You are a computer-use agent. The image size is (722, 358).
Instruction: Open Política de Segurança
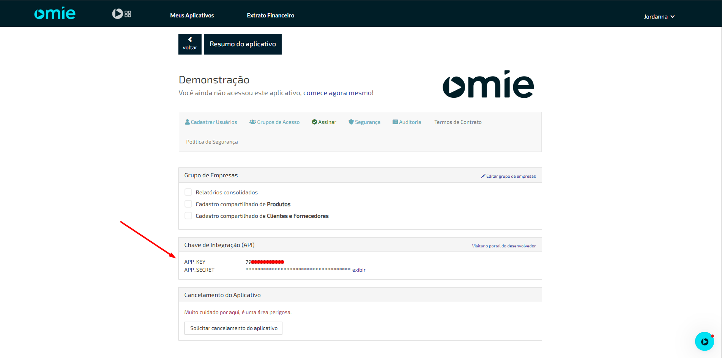tap(212, 142)
